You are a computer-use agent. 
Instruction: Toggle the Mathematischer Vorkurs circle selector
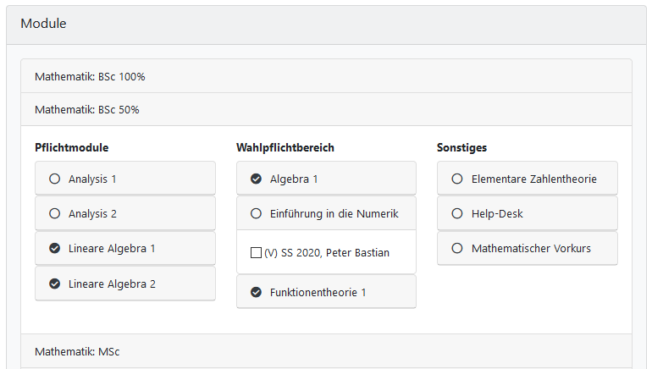tap(457, 248)
